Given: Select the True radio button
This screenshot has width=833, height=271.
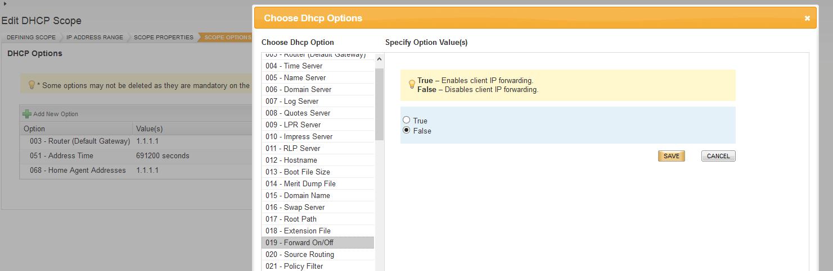Looking at the screenshot, I should click(406, 120).
